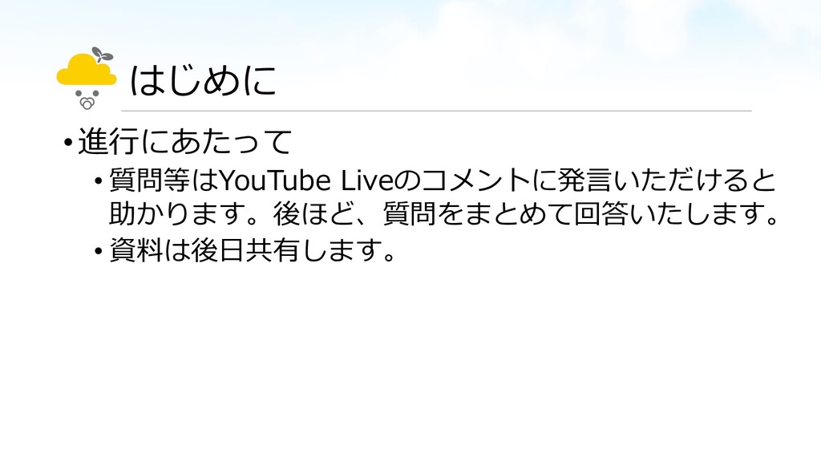
Task: Click the bullet dot before 質問等は
Action: point(99,182)
